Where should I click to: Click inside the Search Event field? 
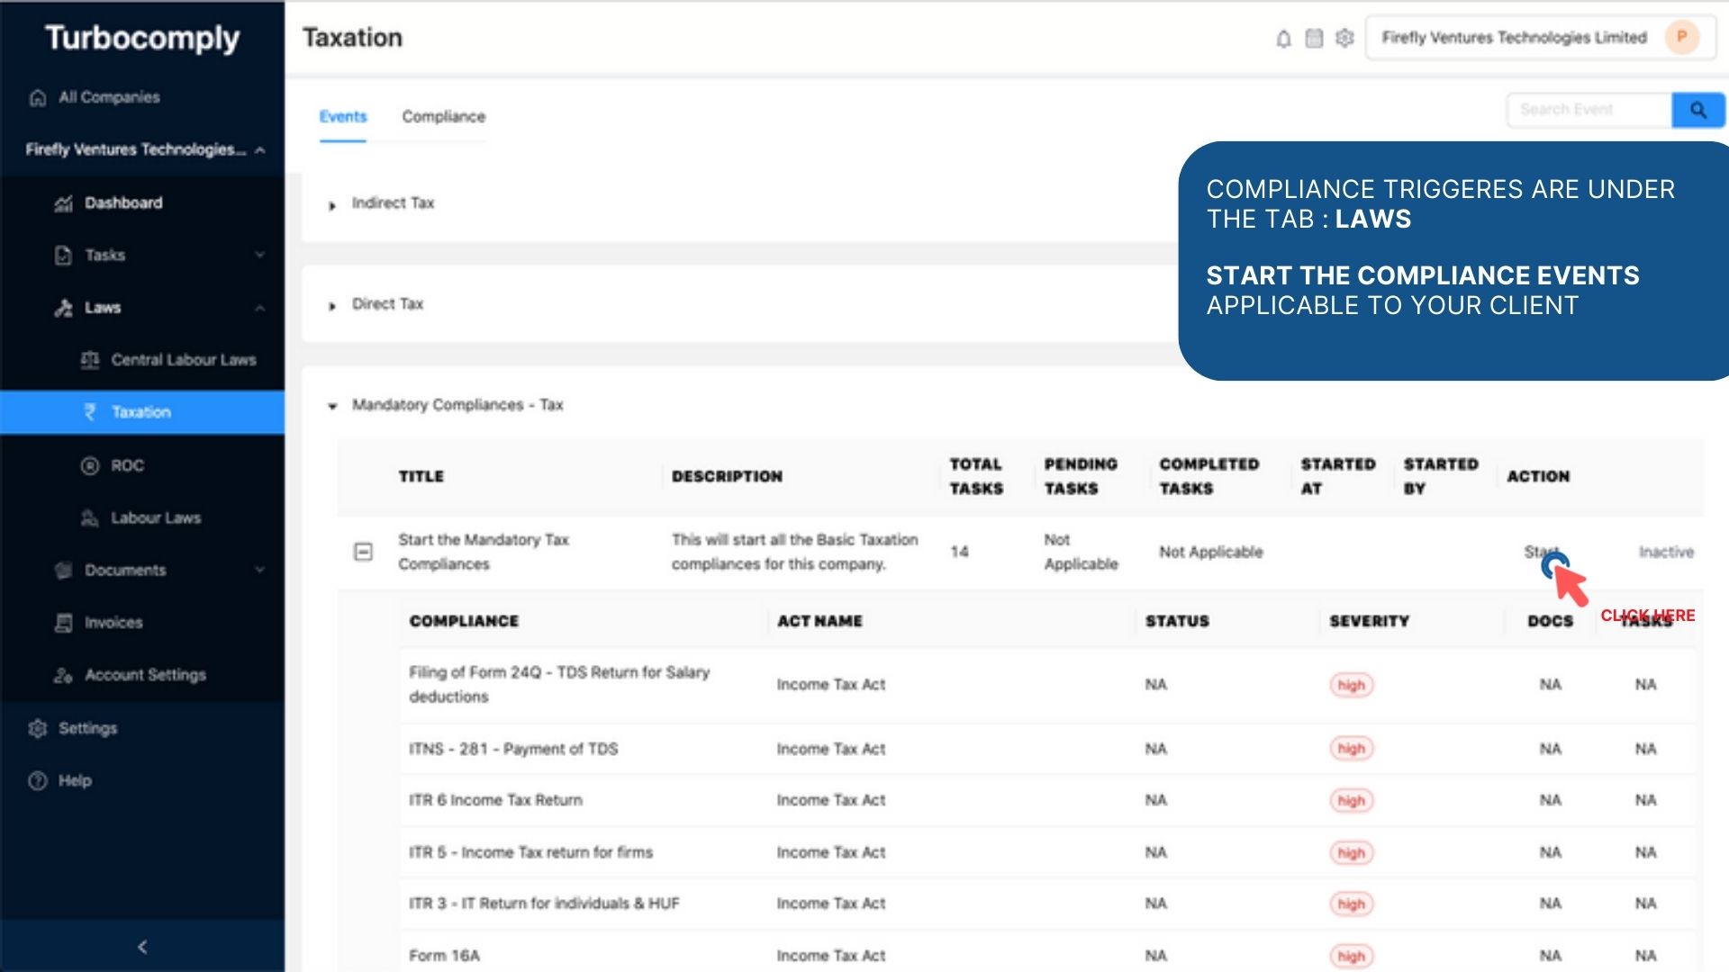coord(1589,109)
